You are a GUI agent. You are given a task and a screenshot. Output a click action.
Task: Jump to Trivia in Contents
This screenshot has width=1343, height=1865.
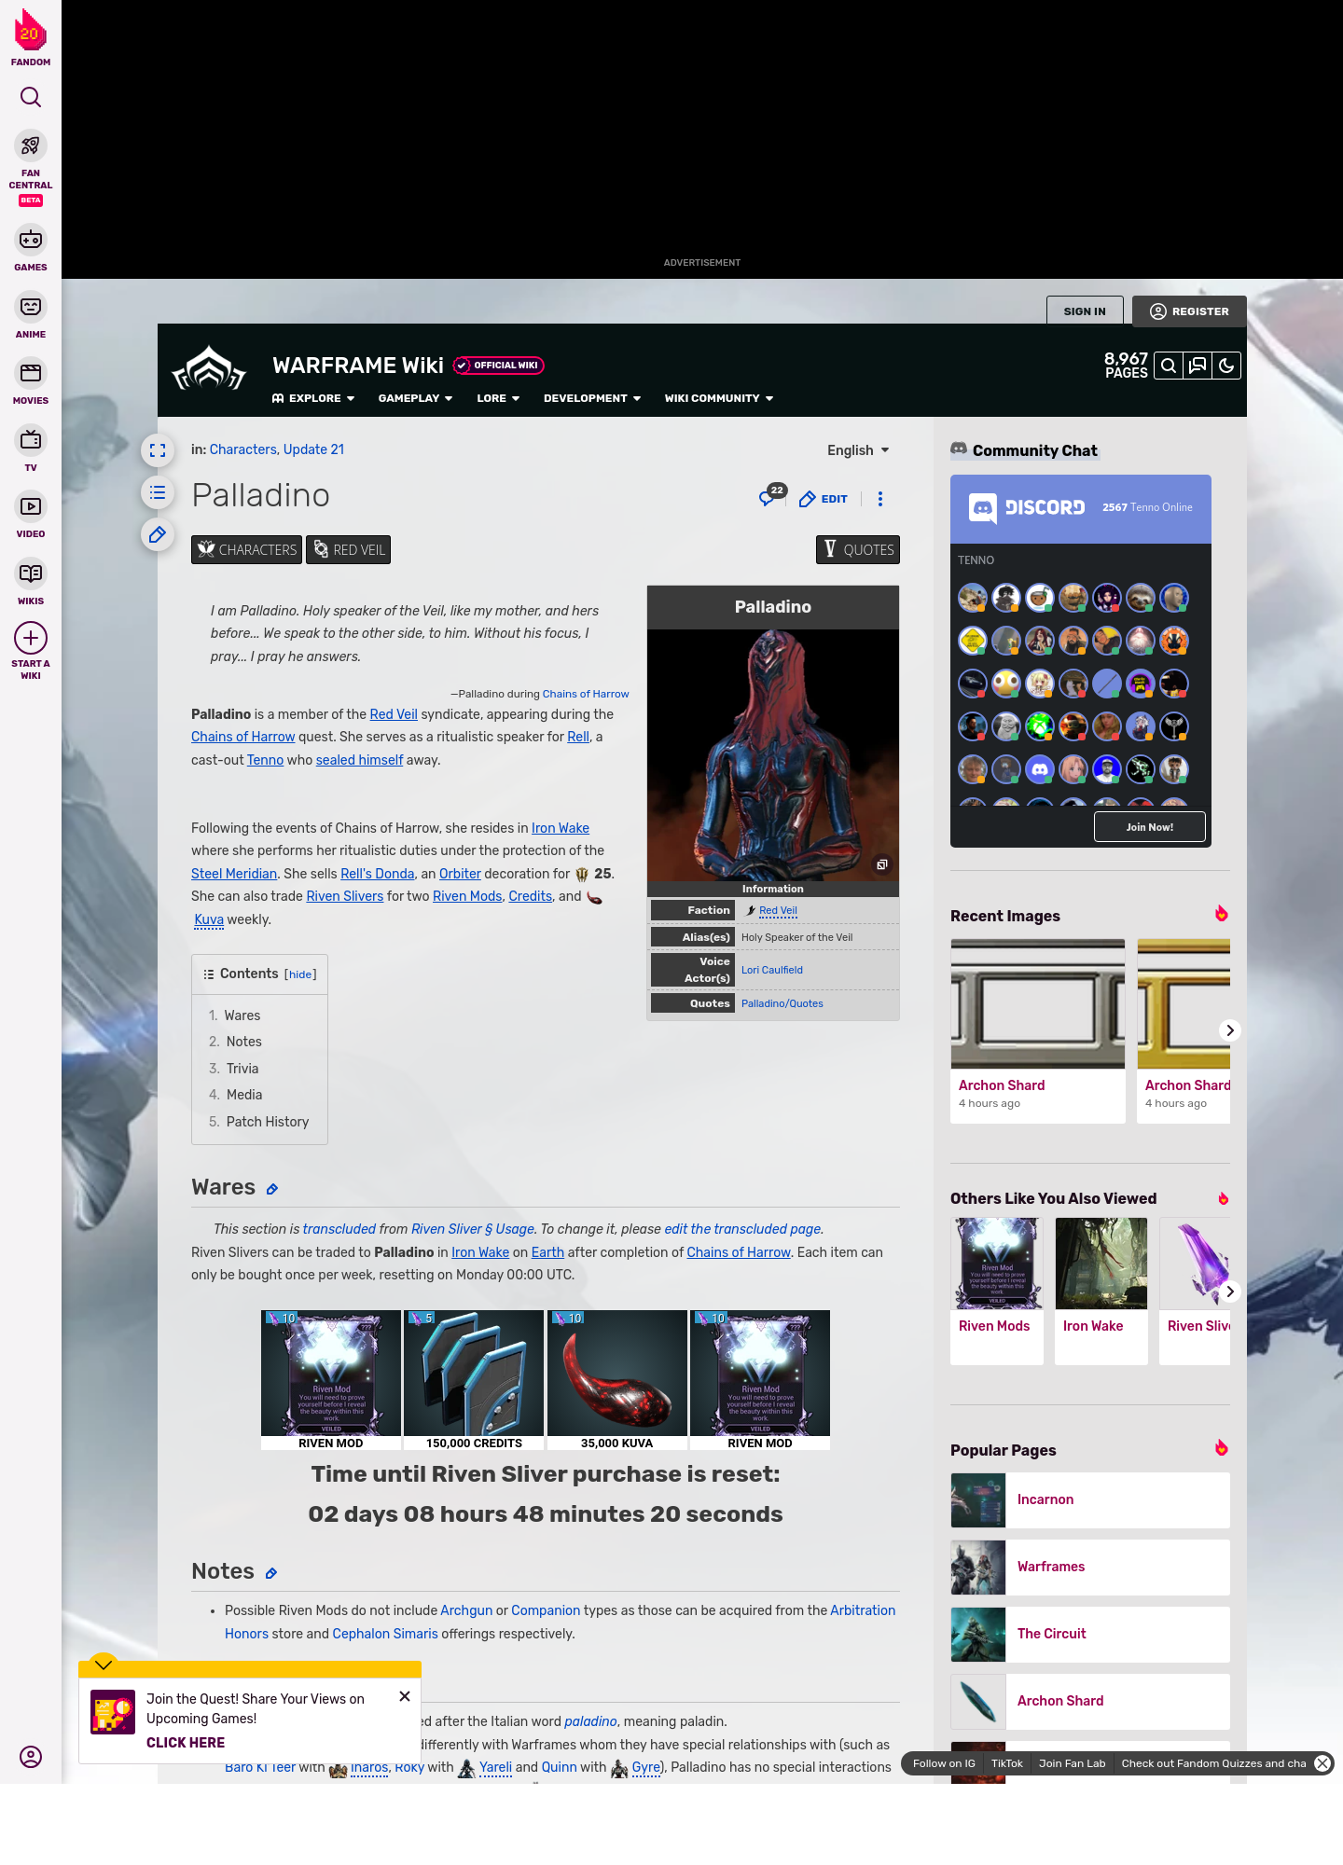point(242,1069)
